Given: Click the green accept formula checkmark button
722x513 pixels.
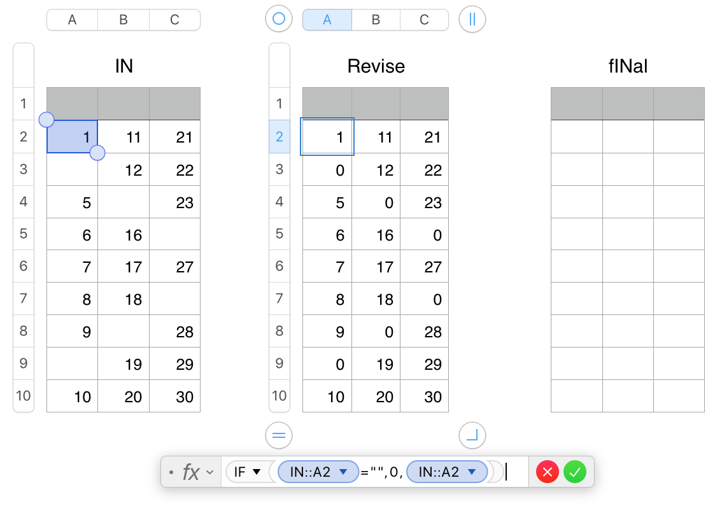Looking at the screenshot, I should (x=575, y=472).
